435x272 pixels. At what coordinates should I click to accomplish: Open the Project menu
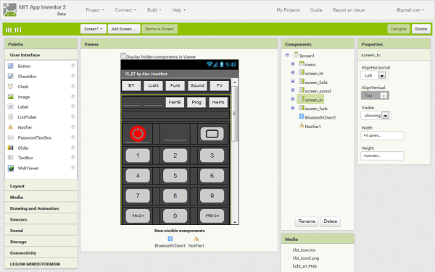coord(95,10)
